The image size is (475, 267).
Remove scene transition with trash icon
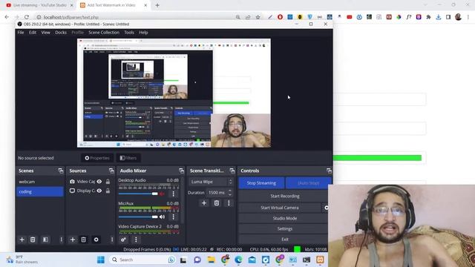(x=216, y=202)
